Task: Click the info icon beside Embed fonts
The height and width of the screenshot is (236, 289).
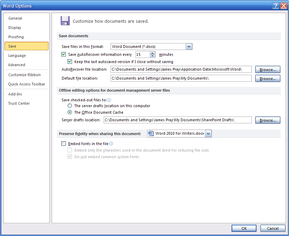Action: coord(111,143)
